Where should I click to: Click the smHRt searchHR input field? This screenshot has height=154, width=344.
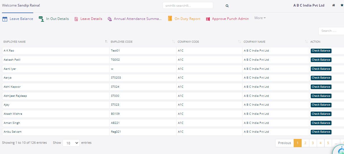click(x=188, y=6)
